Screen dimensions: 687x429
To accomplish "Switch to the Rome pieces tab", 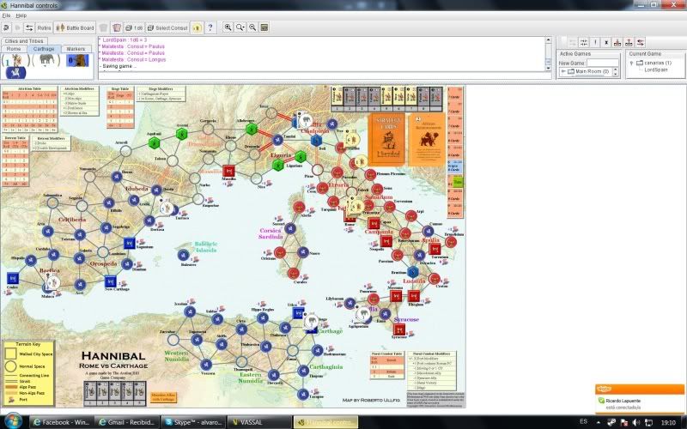I will click(x=14, y=49).
